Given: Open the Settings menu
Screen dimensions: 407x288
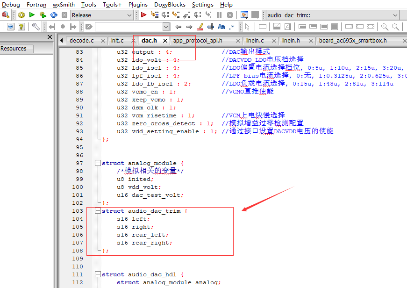Looking at the screenshot, I should (x=202, y=4).
